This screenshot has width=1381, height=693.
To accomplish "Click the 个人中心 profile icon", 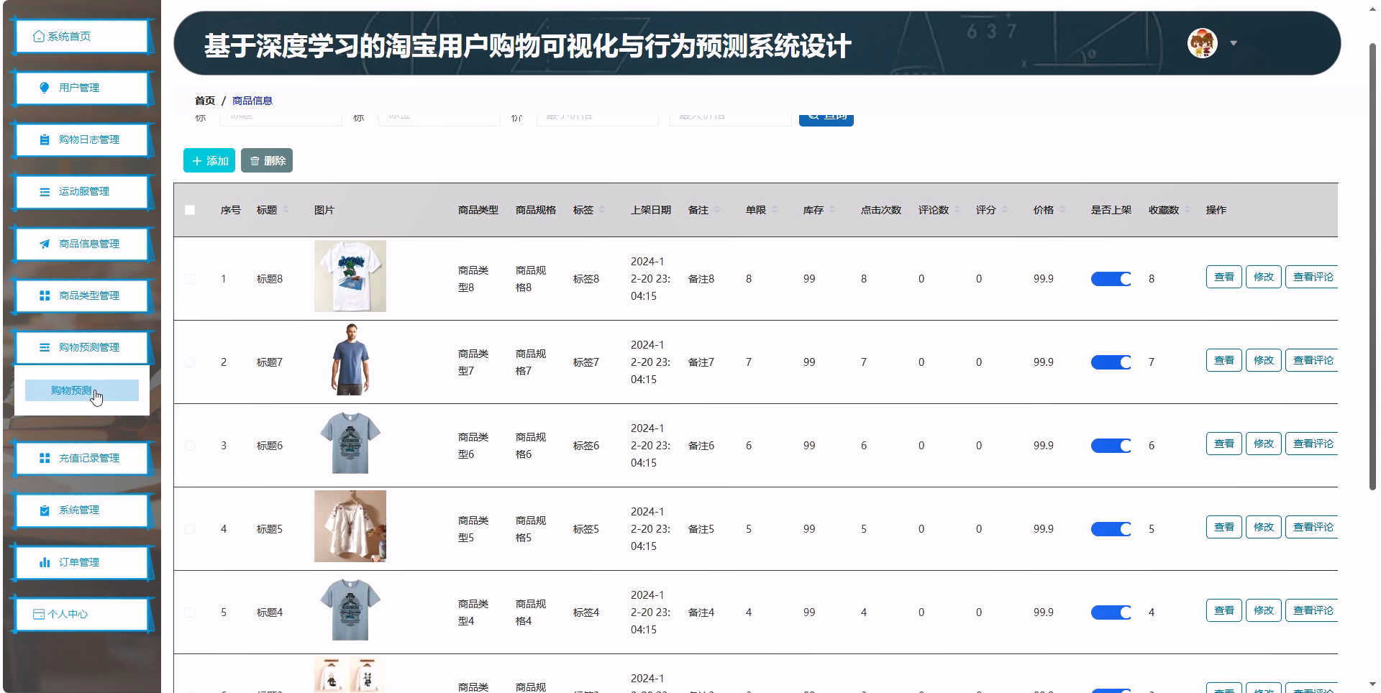I will pyautogui.click(x=38, y=614).
